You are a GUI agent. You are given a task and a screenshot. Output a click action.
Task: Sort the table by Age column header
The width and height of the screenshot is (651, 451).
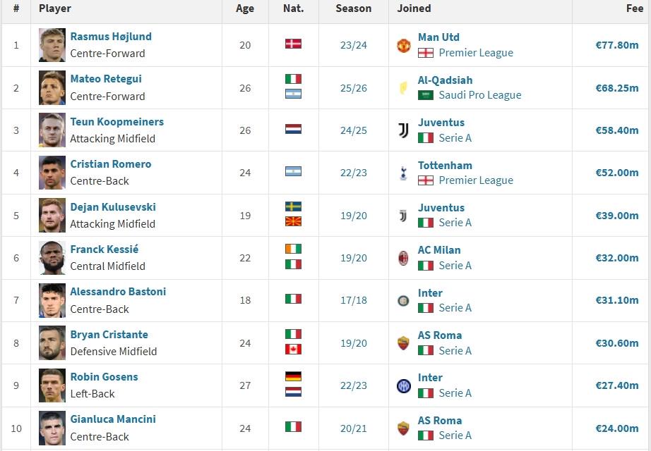245,8
